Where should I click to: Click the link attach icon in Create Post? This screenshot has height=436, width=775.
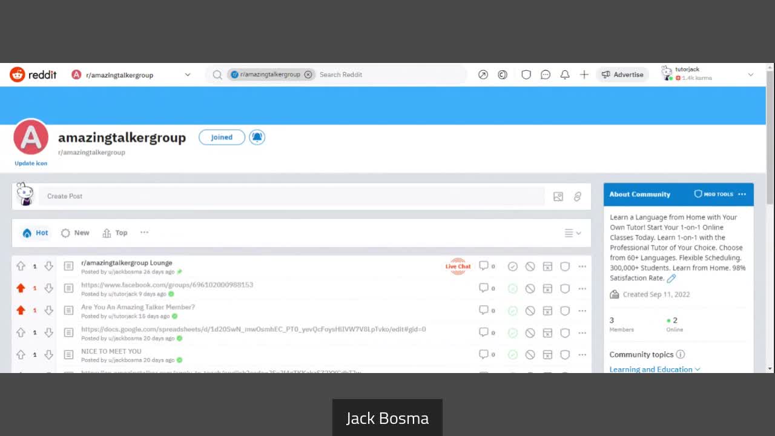pyautogui.click(x=578, y=196)
